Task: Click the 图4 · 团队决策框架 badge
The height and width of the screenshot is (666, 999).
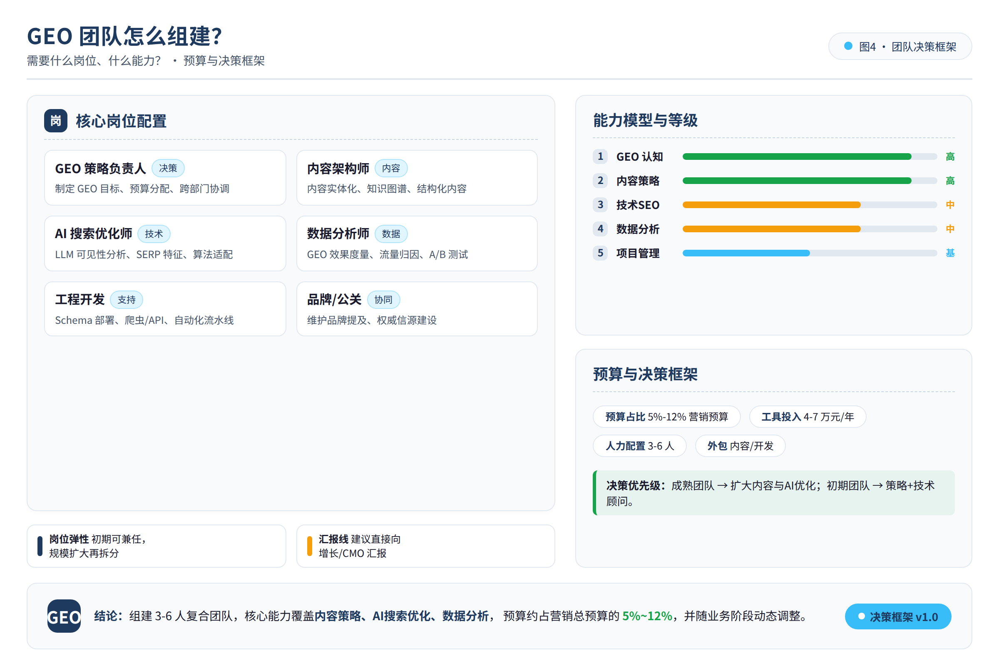Action: click(900, 46)
